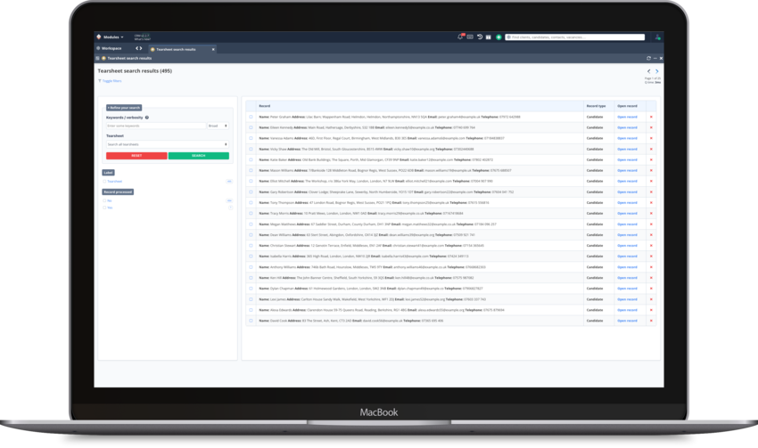The image size is (758, 448).
Task: Click the Reset button
Action: click(x=136, y=156)
